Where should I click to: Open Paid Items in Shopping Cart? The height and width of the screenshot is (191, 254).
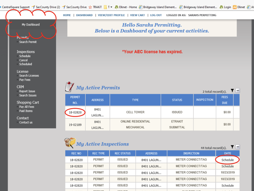[x=26, y=111]
